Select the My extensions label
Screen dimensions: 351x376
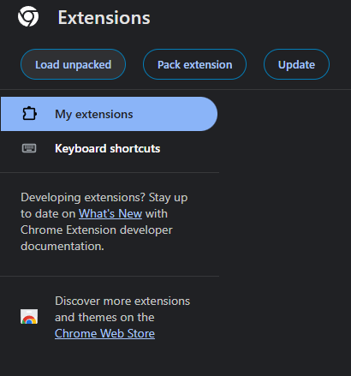point(94,114)
